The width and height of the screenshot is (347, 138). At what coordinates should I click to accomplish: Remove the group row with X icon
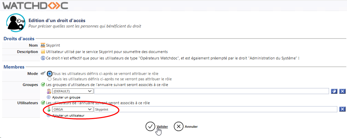[x=342, y=91]
